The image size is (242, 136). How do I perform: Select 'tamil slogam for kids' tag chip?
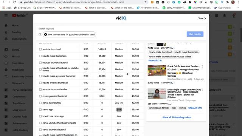[x=159, y=108]
